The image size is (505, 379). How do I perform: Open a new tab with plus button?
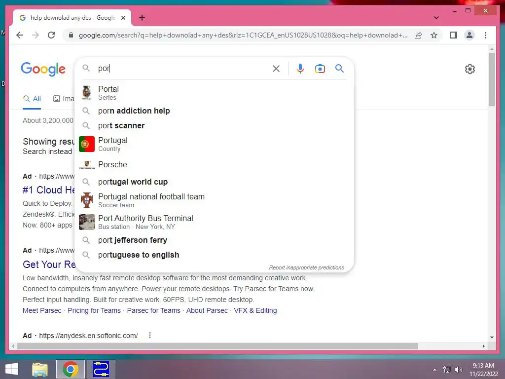coord(142,18)
